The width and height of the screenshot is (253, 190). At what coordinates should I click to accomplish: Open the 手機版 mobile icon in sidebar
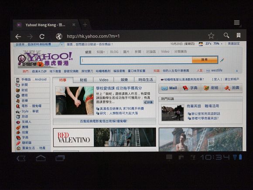click(18, 79)
